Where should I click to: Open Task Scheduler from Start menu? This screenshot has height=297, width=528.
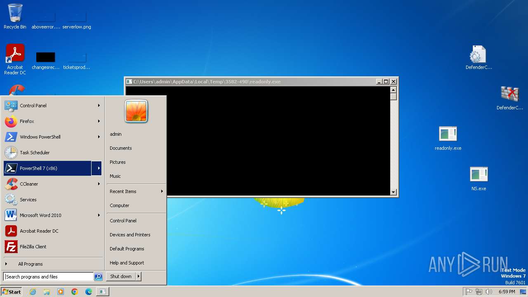coord(53,153)
